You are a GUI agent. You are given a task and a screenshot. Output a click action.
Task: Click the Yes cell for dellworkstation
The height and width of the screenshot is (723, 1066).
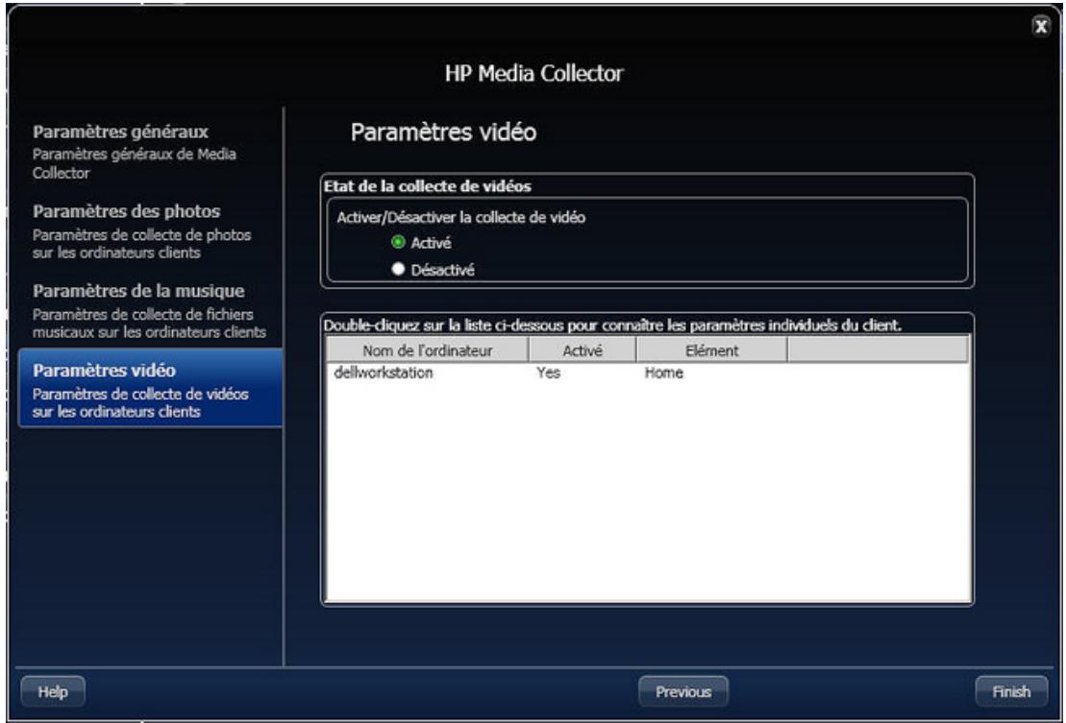[548, 373]
